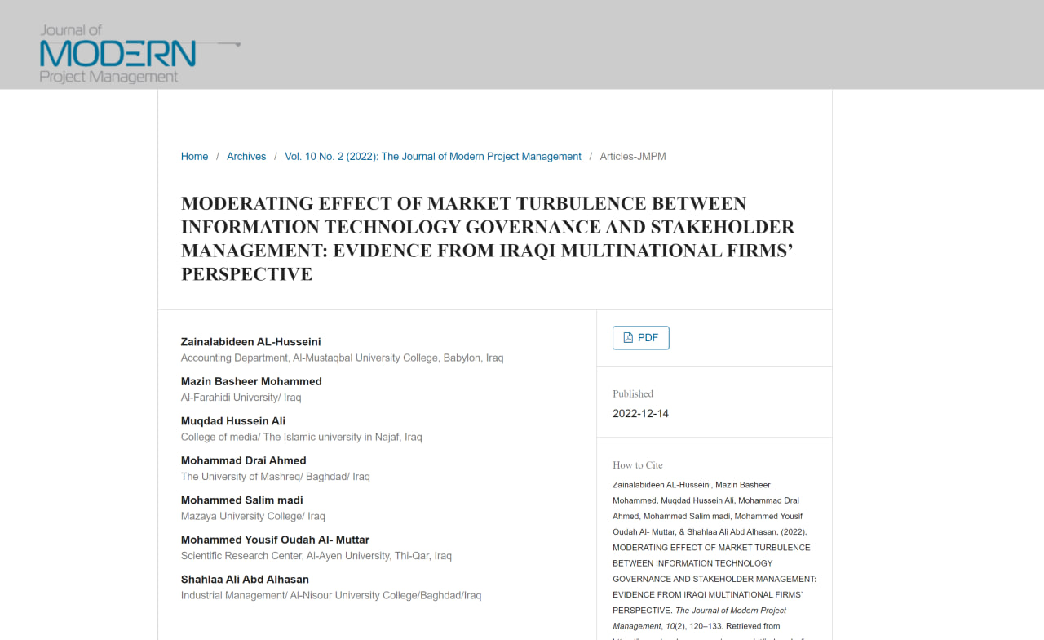The width and height of the screenshot is (1044, 640).
Task: Click author Mohammed Yousif Oudah Al- Muttar
Action: (x=275, y=540)
